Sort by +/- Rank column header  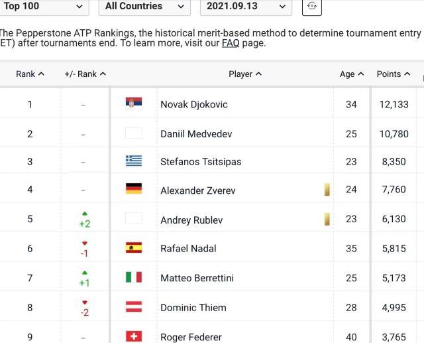(x=85, y=74)
